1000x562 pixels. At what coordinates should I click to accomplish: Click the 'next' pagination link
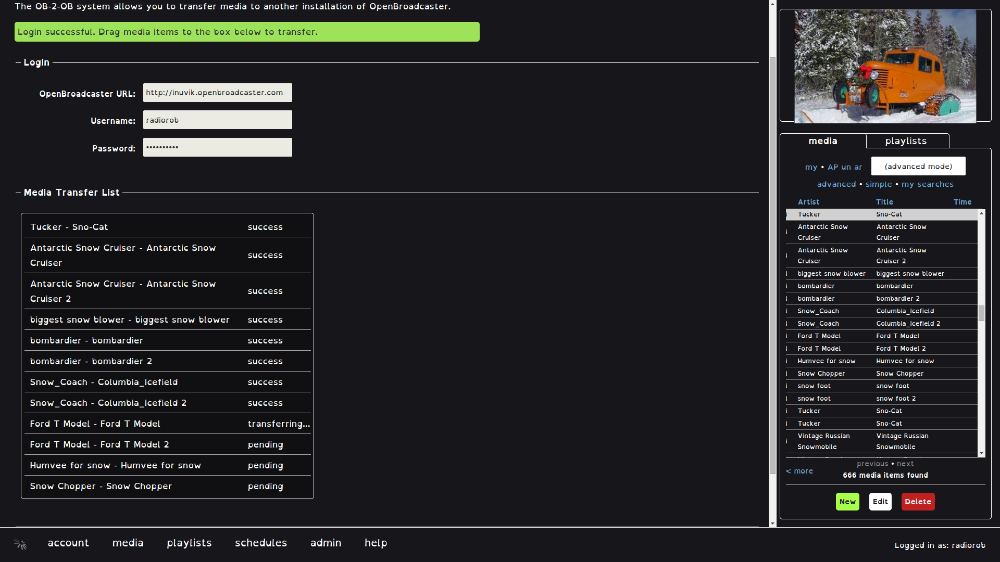point(905,464)
